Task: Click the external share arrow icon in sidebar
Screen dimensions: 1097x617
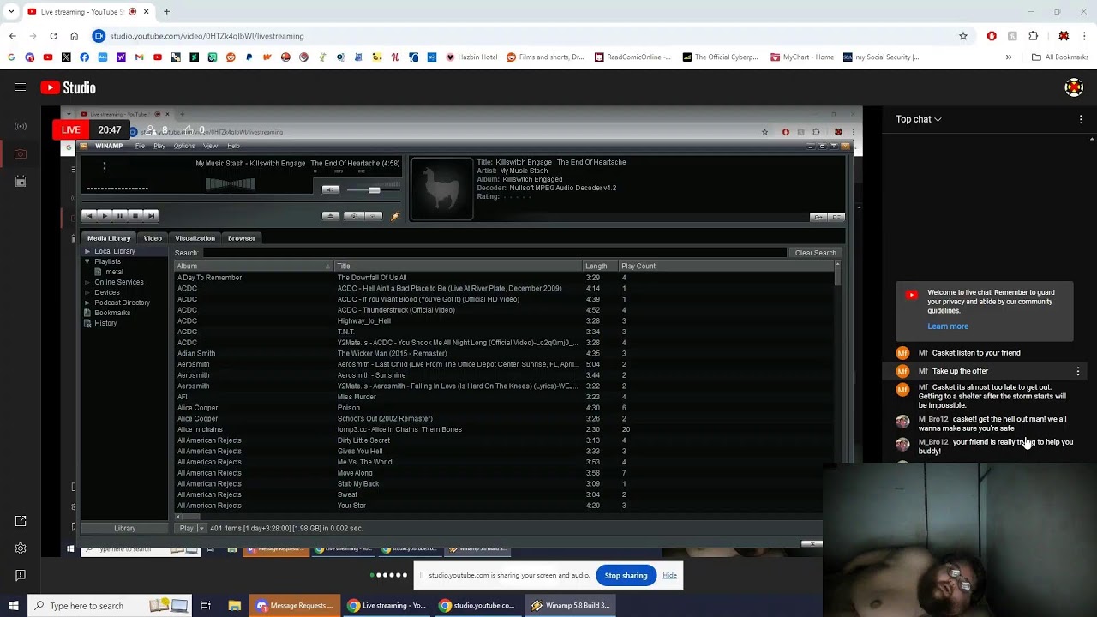Action: pos(21,521)
